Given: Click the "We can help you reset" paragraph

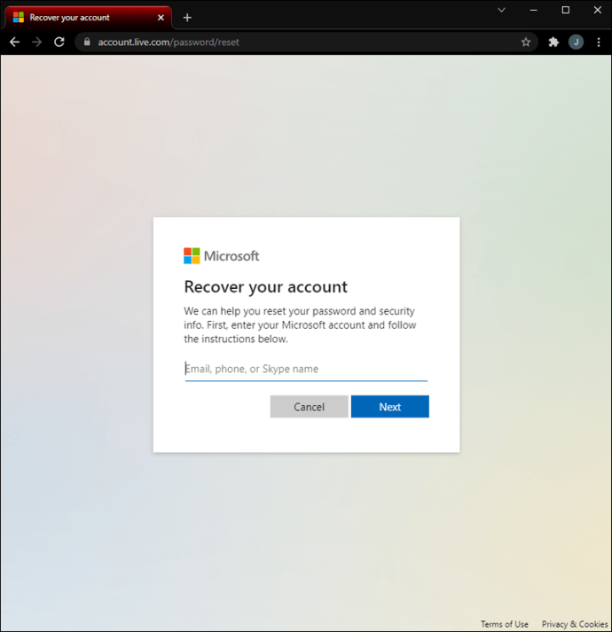Looking at the screenshot, I should pyautogui.click(x=300, y=325).
